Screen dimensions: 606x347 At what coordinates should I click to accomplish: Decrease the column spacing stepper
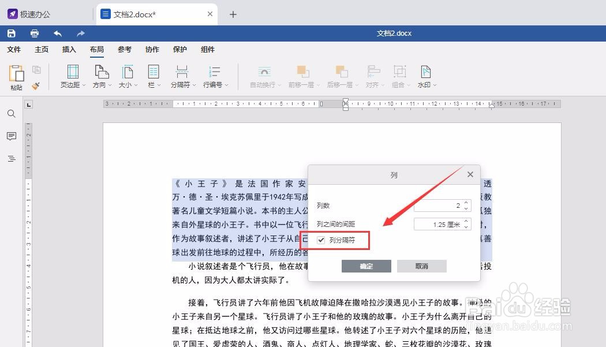(466, 227)
